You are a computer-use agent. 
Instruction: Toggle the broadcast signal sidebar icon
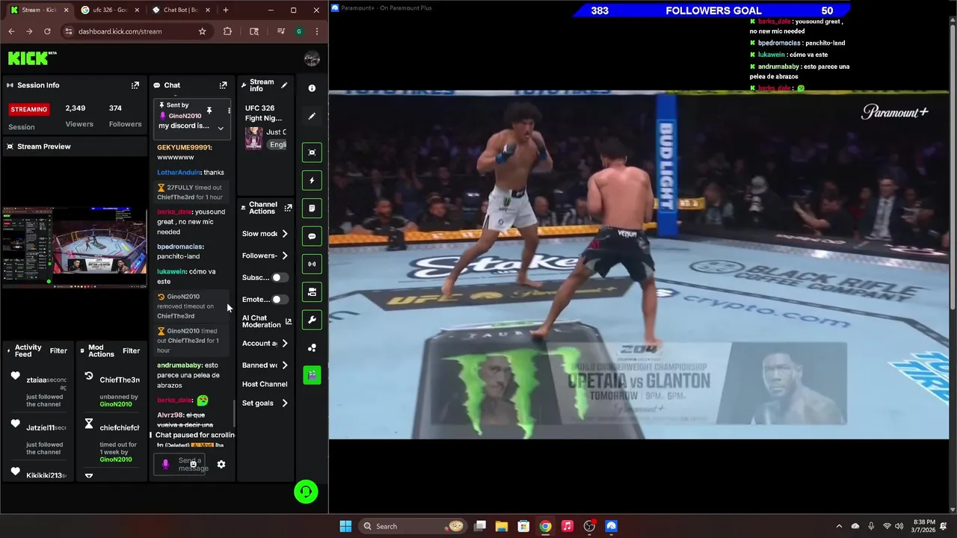[x=312, y=264]
